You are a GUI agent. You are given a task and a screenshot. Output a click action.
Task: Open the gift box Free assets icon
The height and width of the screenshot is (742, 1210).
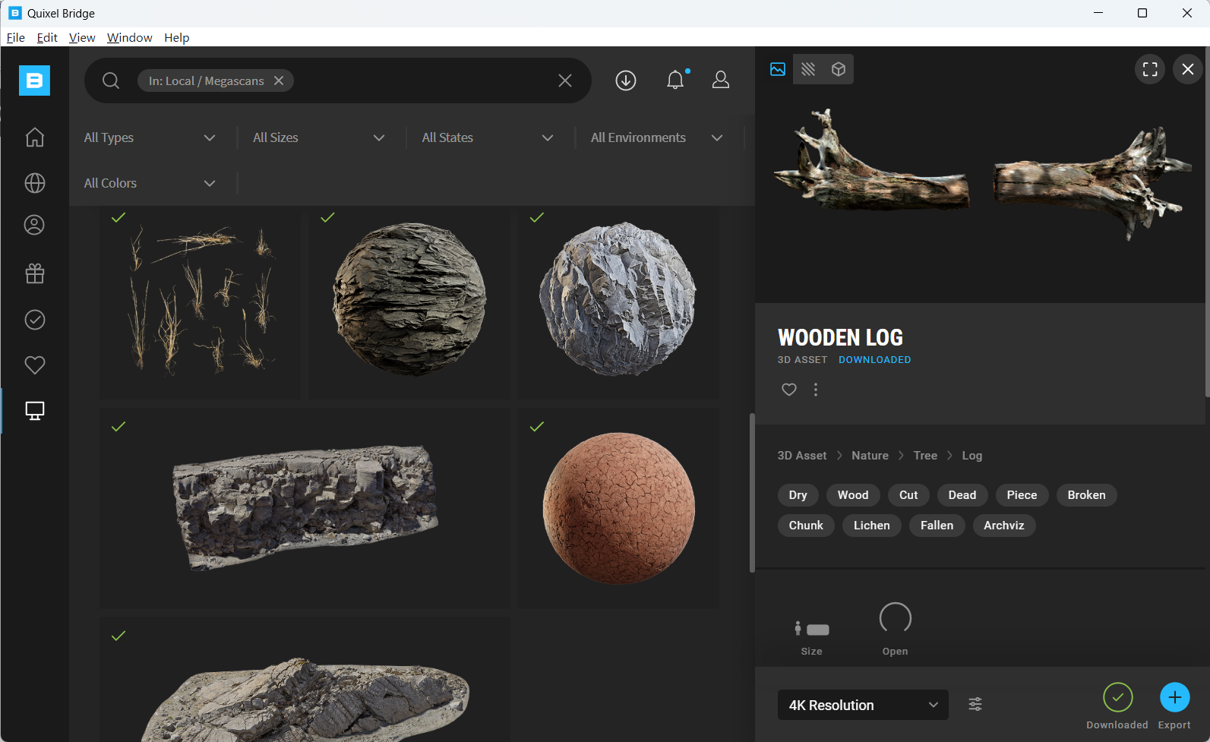(35, 273)
